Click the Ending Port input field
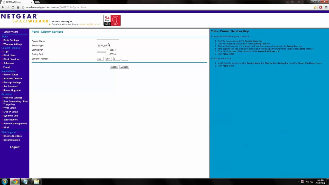The width and height of the screenshot is (329, 185). 102,54
